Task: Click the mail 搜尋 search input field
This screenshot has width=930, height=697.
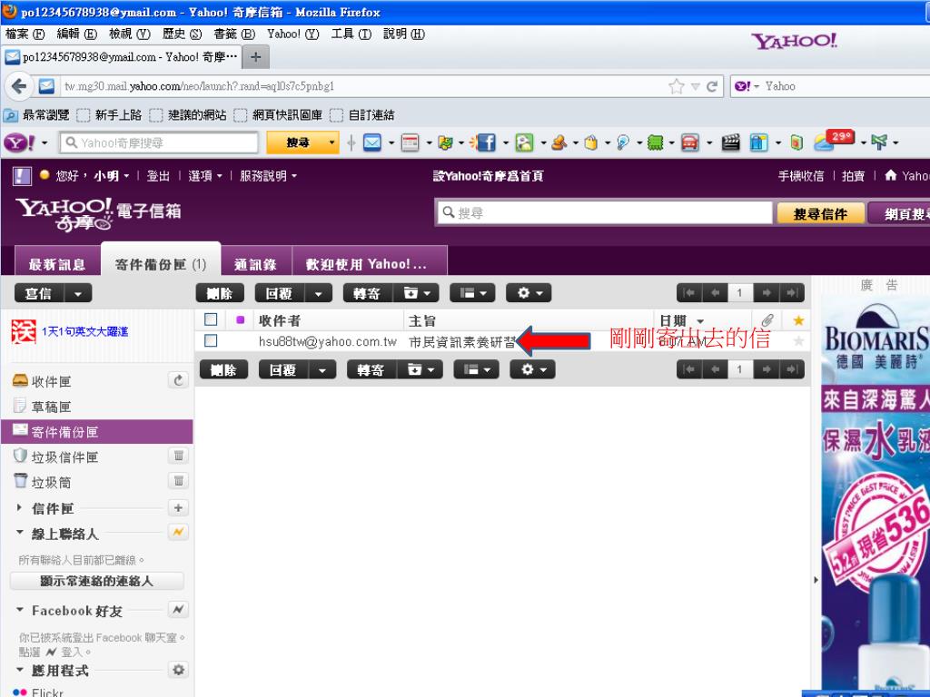Action: (x=605, y=212)
